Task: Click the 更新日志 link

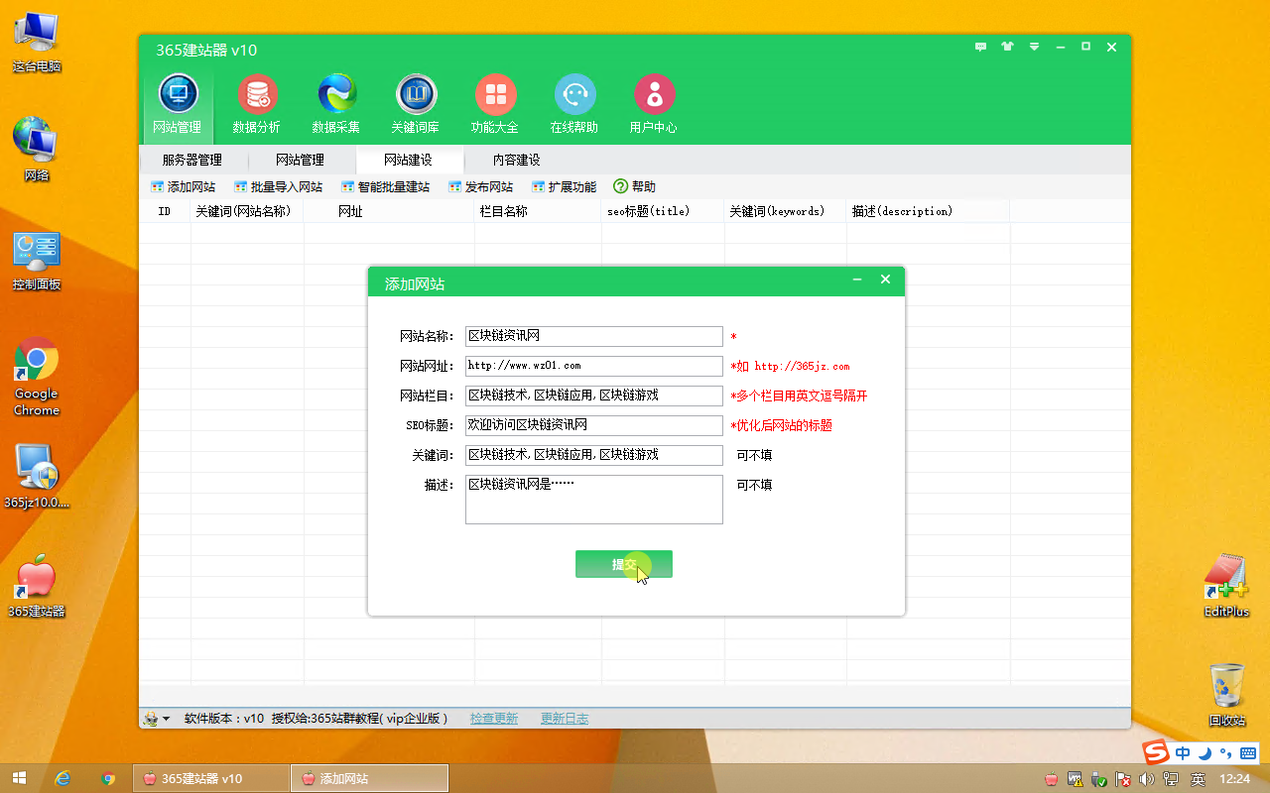Action: coord(565,719)
